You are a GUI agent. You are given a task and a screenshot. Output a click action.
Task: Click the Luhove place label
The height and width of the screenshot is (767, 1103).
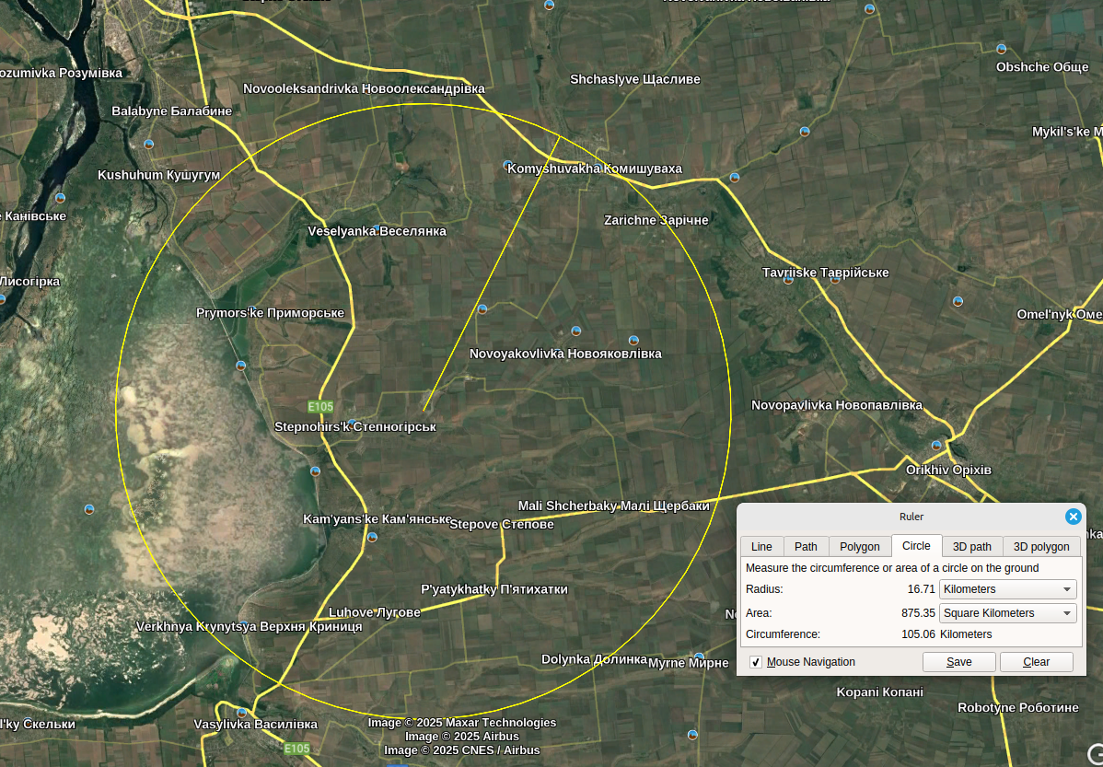[x=374, y=613]
